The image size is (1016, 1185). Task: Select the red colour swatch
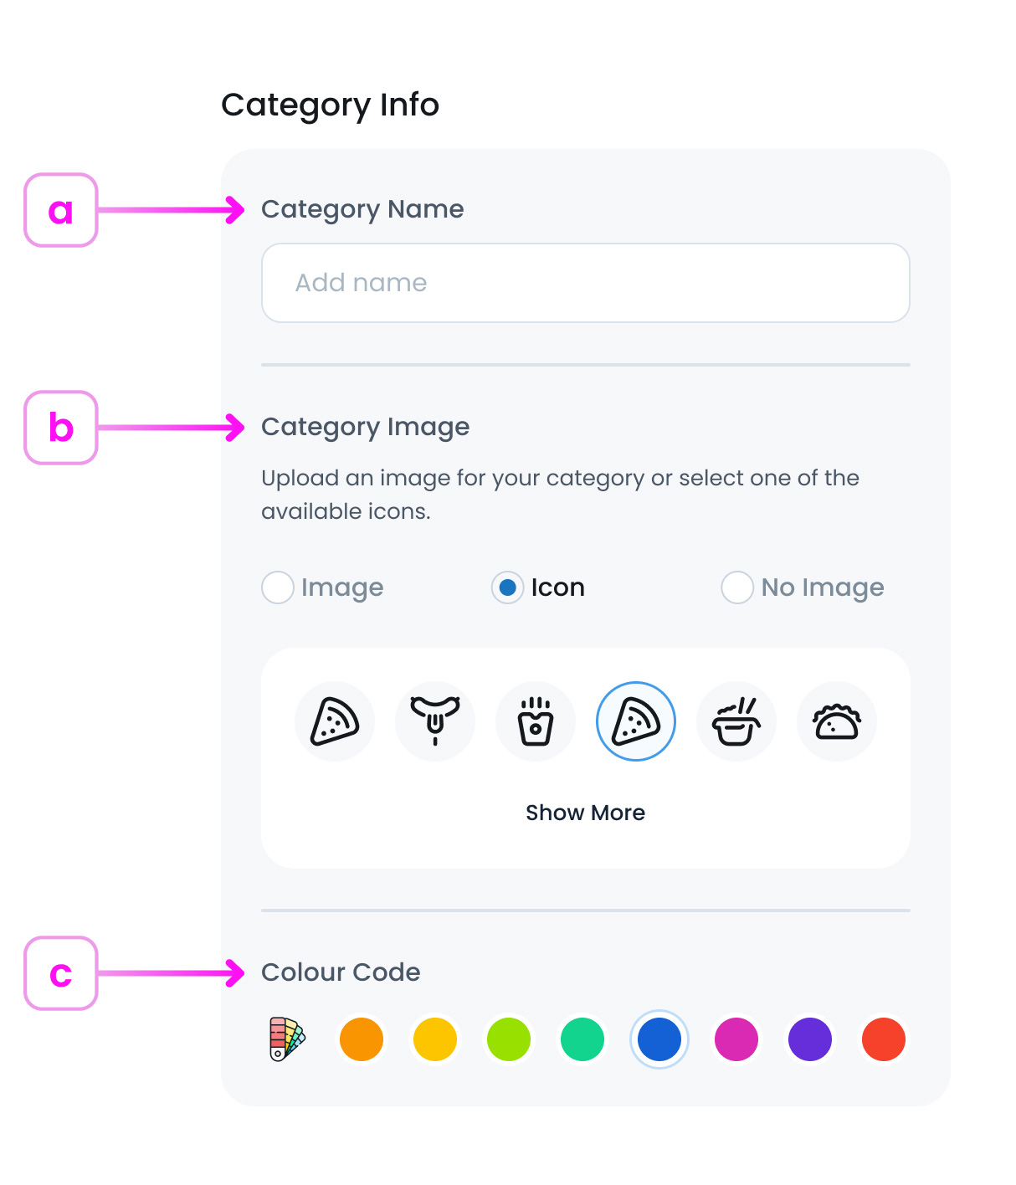[884, 1039]
